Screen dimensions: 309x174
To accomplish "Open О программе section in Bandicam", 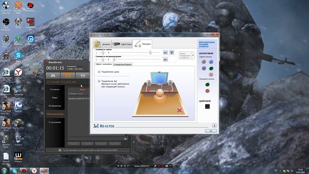I will coord(55,122).
